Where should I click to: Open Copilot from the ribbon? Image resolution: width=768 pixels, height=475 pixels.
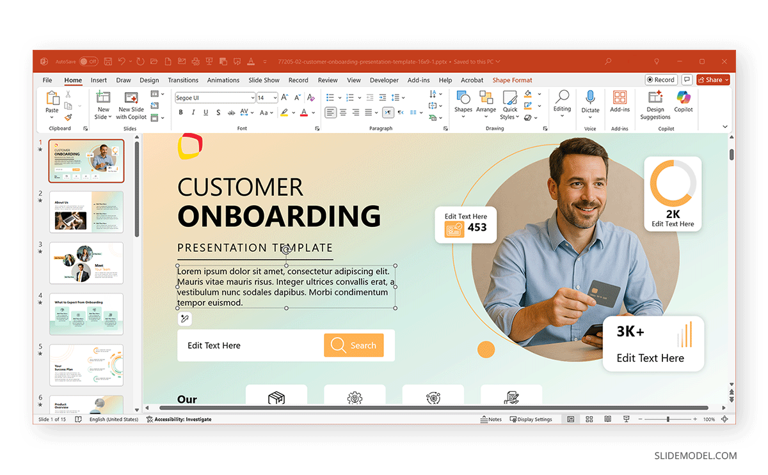tap(684, 102)
